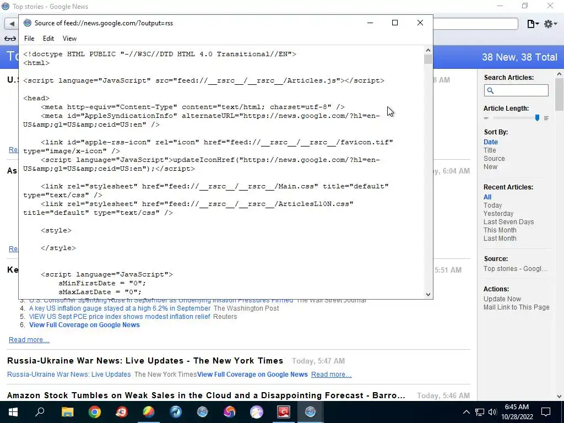Sort articles by Title
This screenshot has height=423, width=564.
[x=490, y=150]
